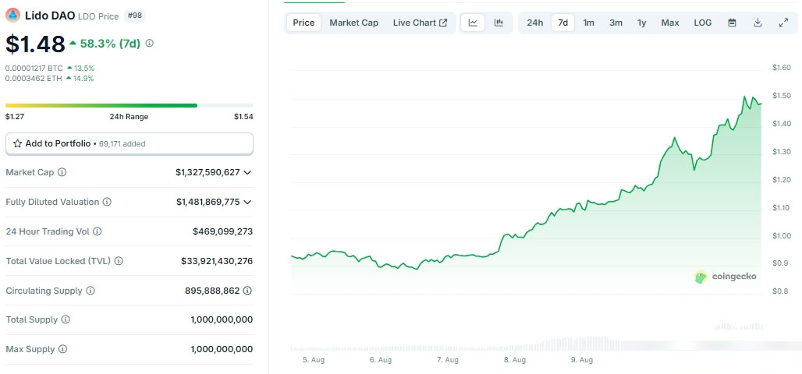This screenshot has height=374, width=802.
Task: Expand the Market Cap value chevron
Action: [248, 172]
